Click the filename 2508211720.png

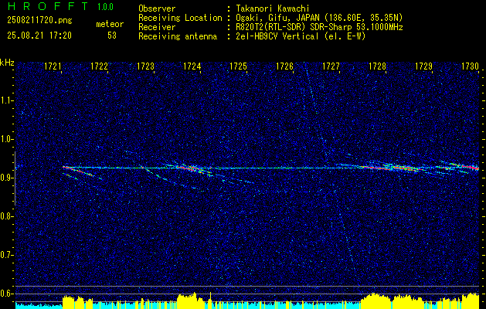coord(39,20)
